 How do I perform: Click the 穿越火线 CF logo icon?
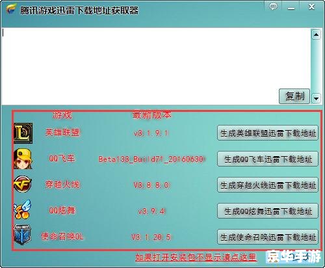point(23,184)
